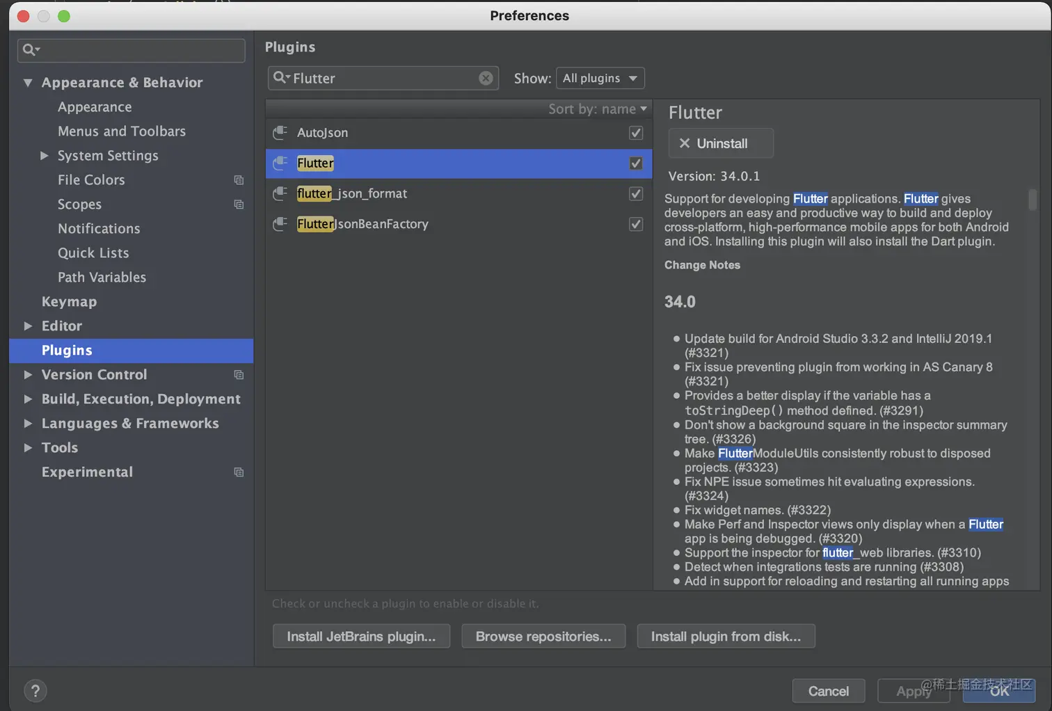Open the help question mark button

coord(35,691)
